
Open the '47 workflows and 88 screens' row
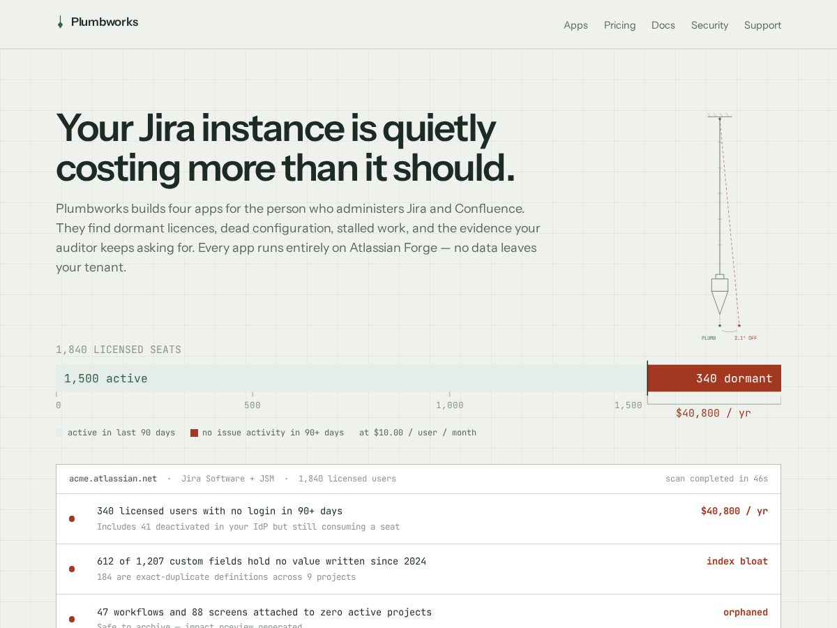coord(418,612)
